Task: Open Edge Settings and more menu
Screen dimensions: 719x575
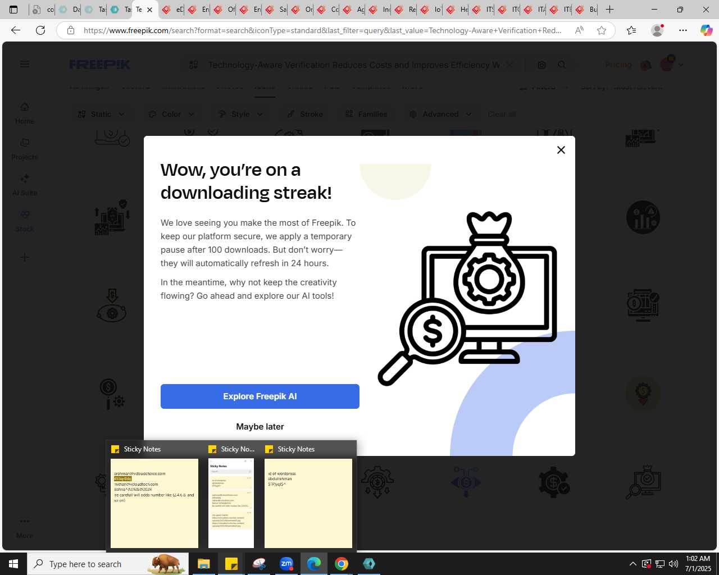Action: click(x=683, y=30)
